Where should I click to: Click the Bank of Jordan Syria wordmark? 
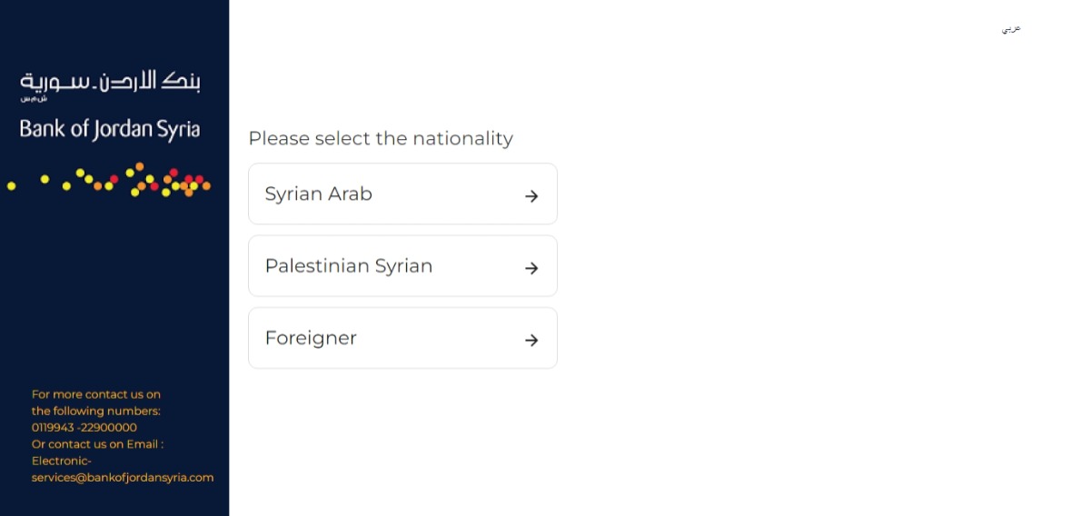point(110,130)
